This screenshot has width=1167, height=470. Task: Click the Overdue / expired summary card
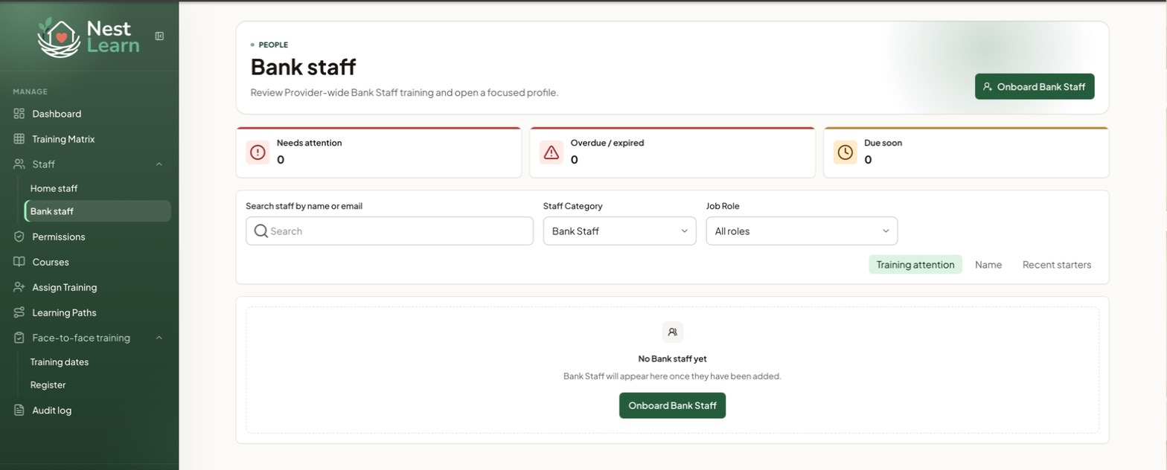(x=672, y=152)
